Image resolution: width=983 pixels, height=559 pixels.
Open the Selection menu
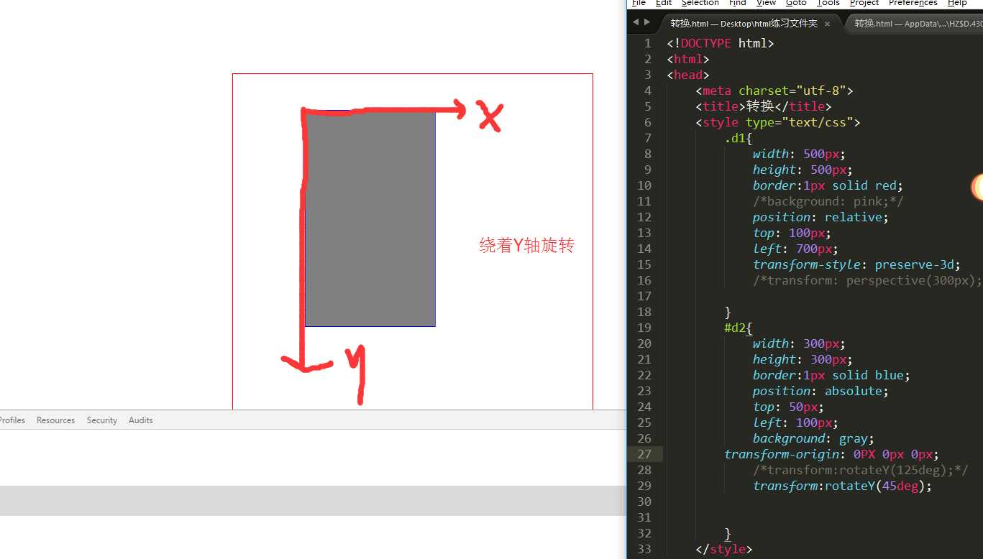click(700, 3)
